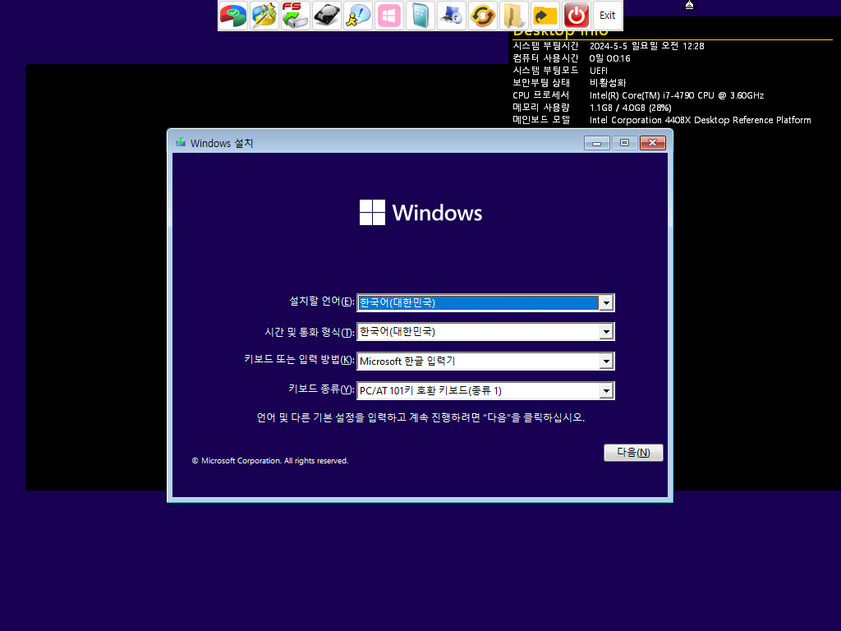The width and height of the screenshot is (841, 631).
Task: Click the red power button icon
Action: click(x=576, y=16)
